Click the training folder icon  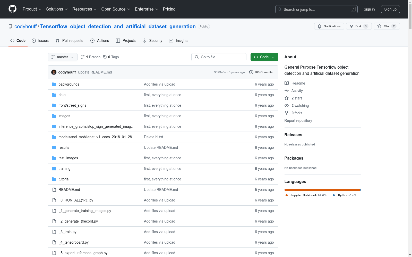pyautogui.click(x=54, y=169)
